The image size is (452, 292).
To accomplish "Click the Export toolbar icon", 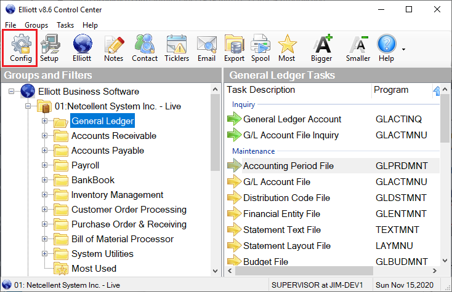I will (235, 48).
